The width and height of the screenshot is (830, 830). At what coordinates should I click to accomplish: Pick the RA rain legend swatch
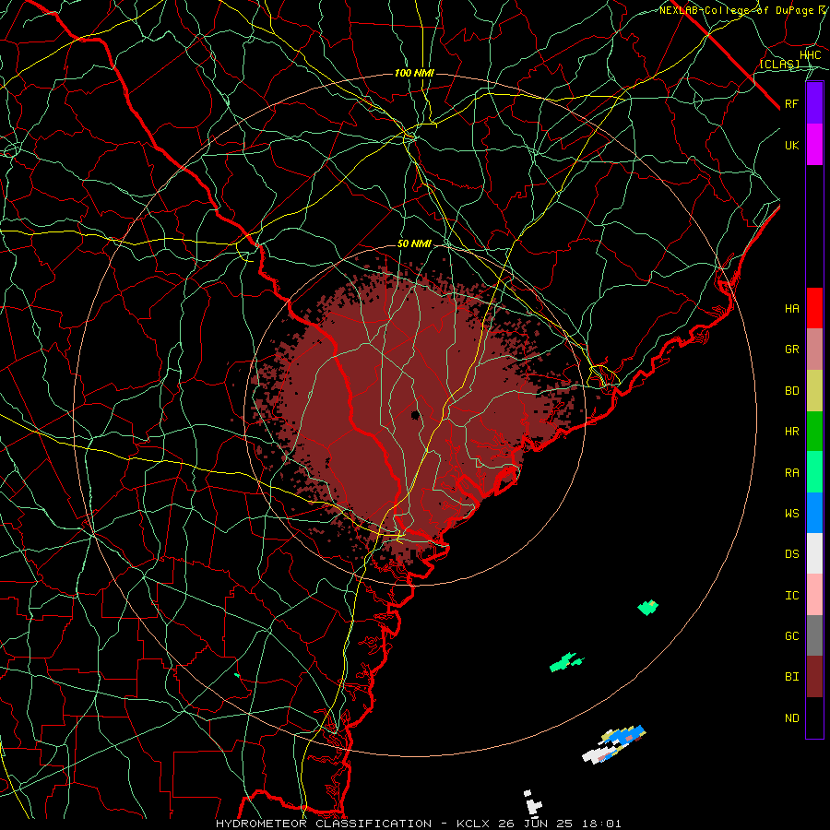tap(814, 472)
